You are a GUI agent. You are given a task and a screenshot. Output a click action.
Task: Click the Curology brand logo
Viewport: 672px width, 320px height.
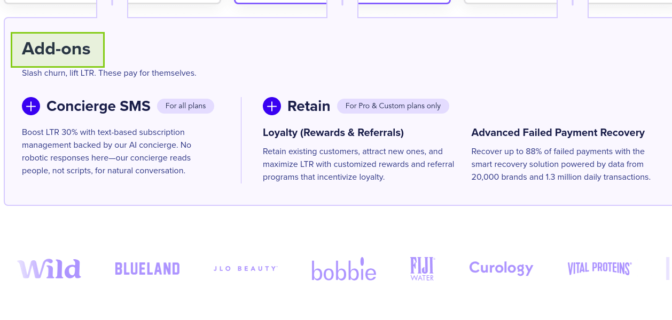click(501, 268)
